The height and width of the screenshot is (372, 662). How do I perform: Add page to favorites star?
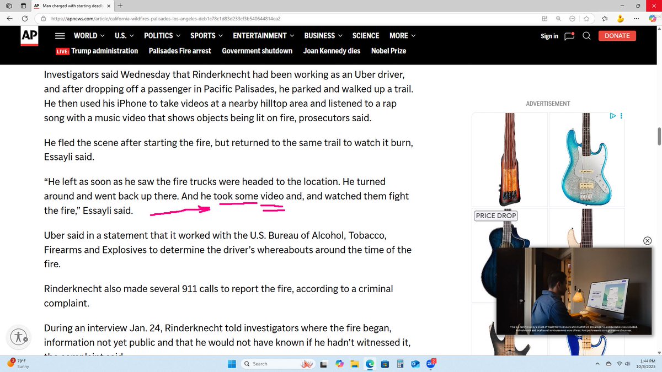(x=586, y=18)
